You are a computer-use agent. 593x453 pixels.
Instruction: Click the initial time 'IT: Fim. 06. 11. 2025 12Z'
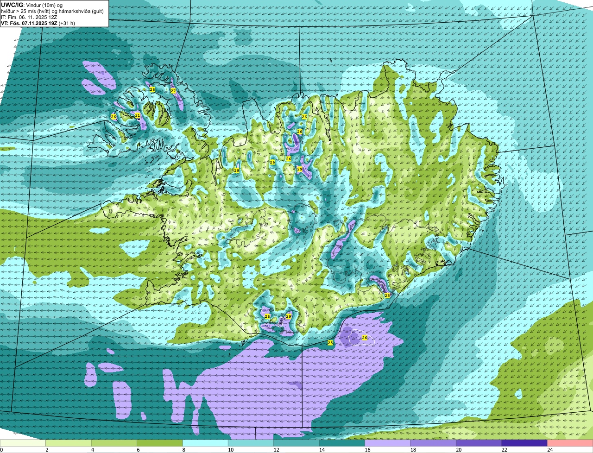29,17
